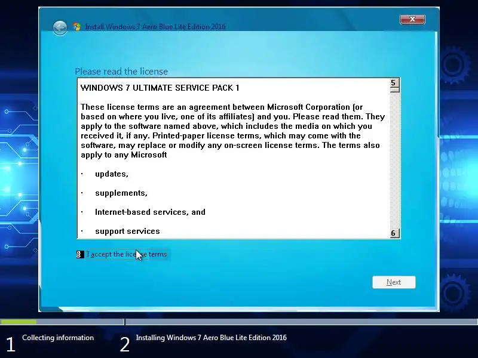Click the 'Collecting information' step label
This screenshot has height=358, width=478.
(x=58, y=338)
